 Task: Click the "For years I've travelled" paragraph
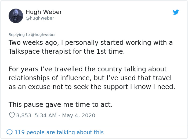click(x=92, y=78)
